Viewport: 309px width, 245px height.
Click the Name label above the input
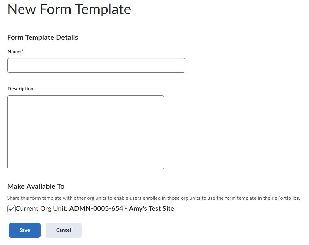point(15,51)
